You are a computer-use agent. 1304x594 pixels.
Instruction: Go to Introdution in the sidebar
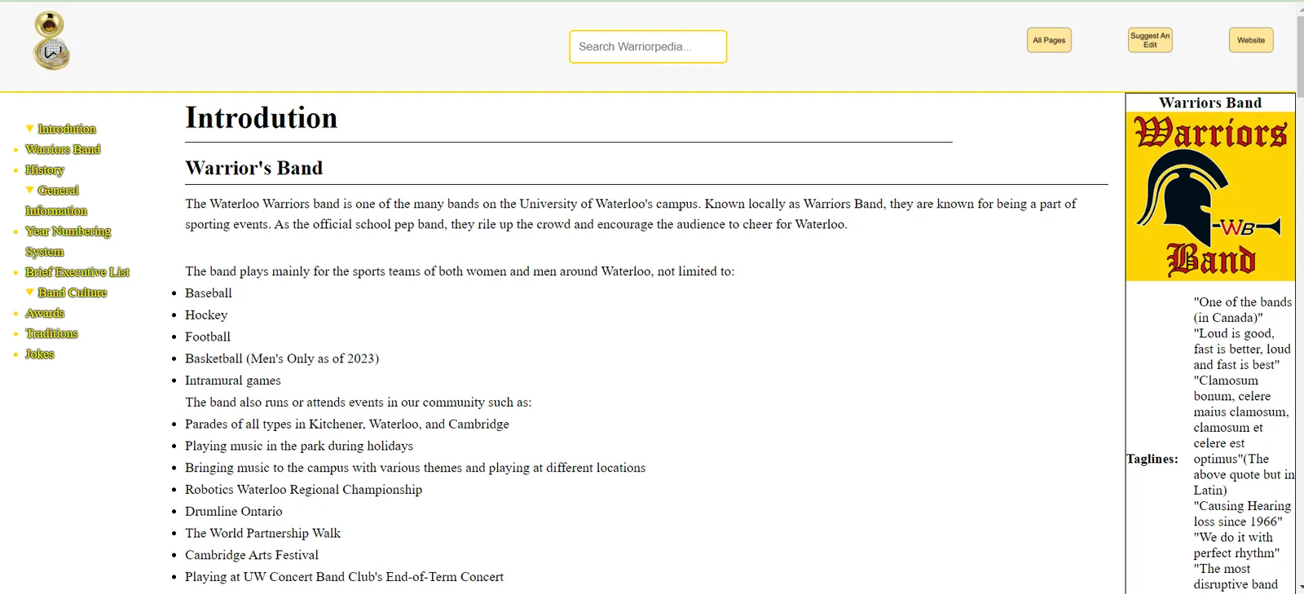point(67,129)
